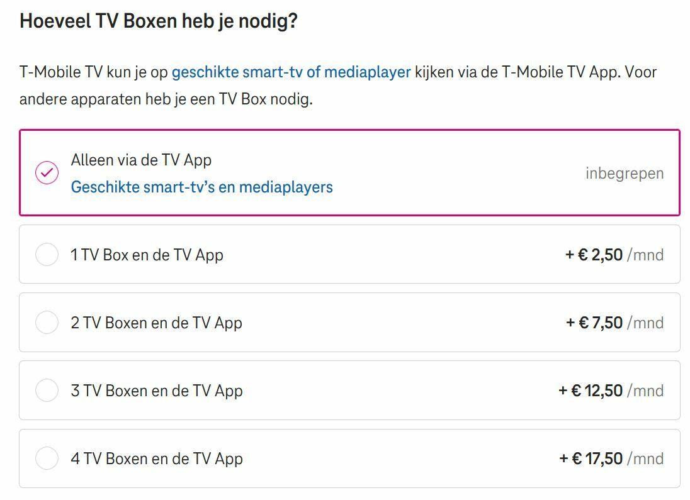Select the checked 'Alleen via de TV App' radio button

(x=47, y=172)
